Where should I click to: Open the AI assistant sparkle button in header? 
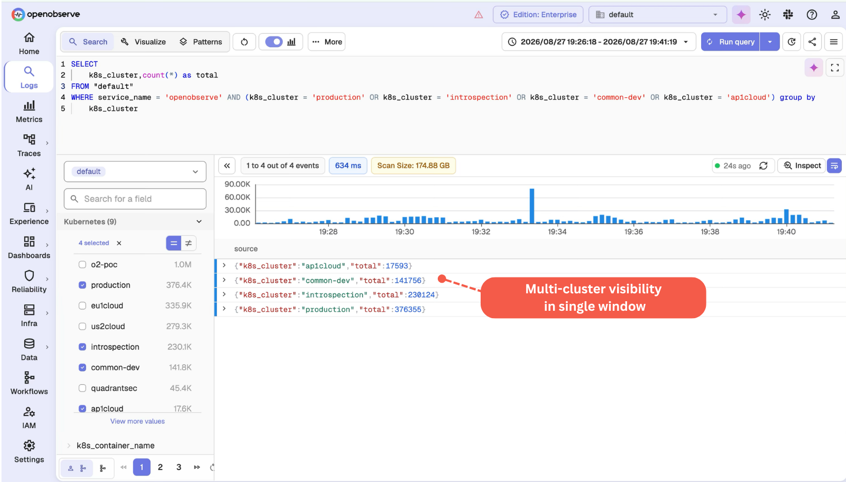[741, 15]
